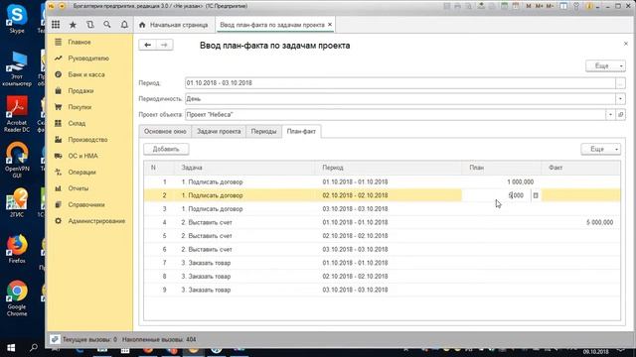Viewport: 636px width, 357px height.
Task: Open Firefox desktop icon
Action: pyautogui.click(x=17, y=249)
